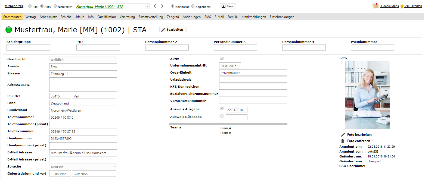Open the Einsatzverteilung tab
This screenshot has width=425, height=180.
point(151,17)
